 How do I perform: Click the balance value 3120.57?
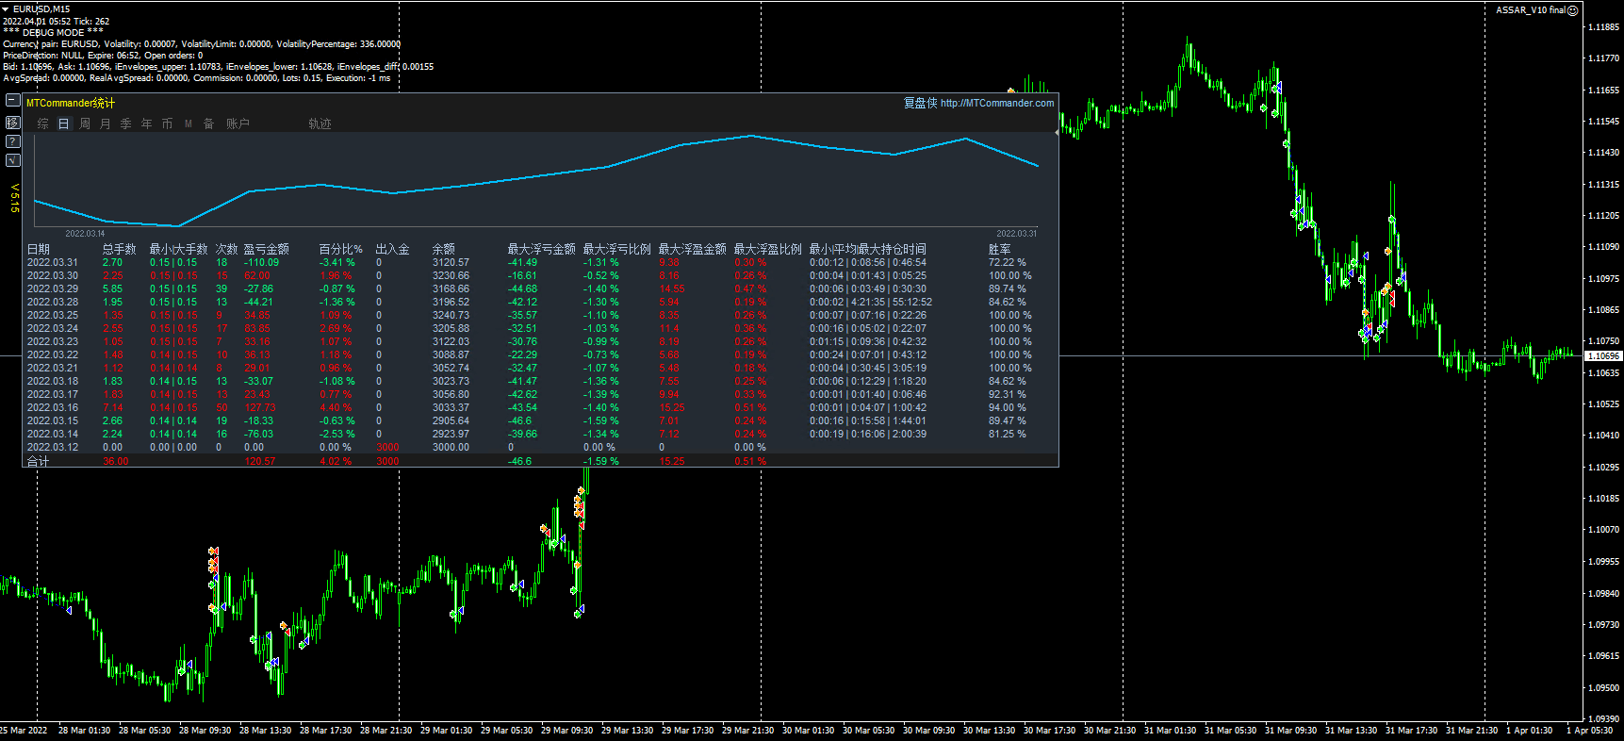(x=451, y=262)
